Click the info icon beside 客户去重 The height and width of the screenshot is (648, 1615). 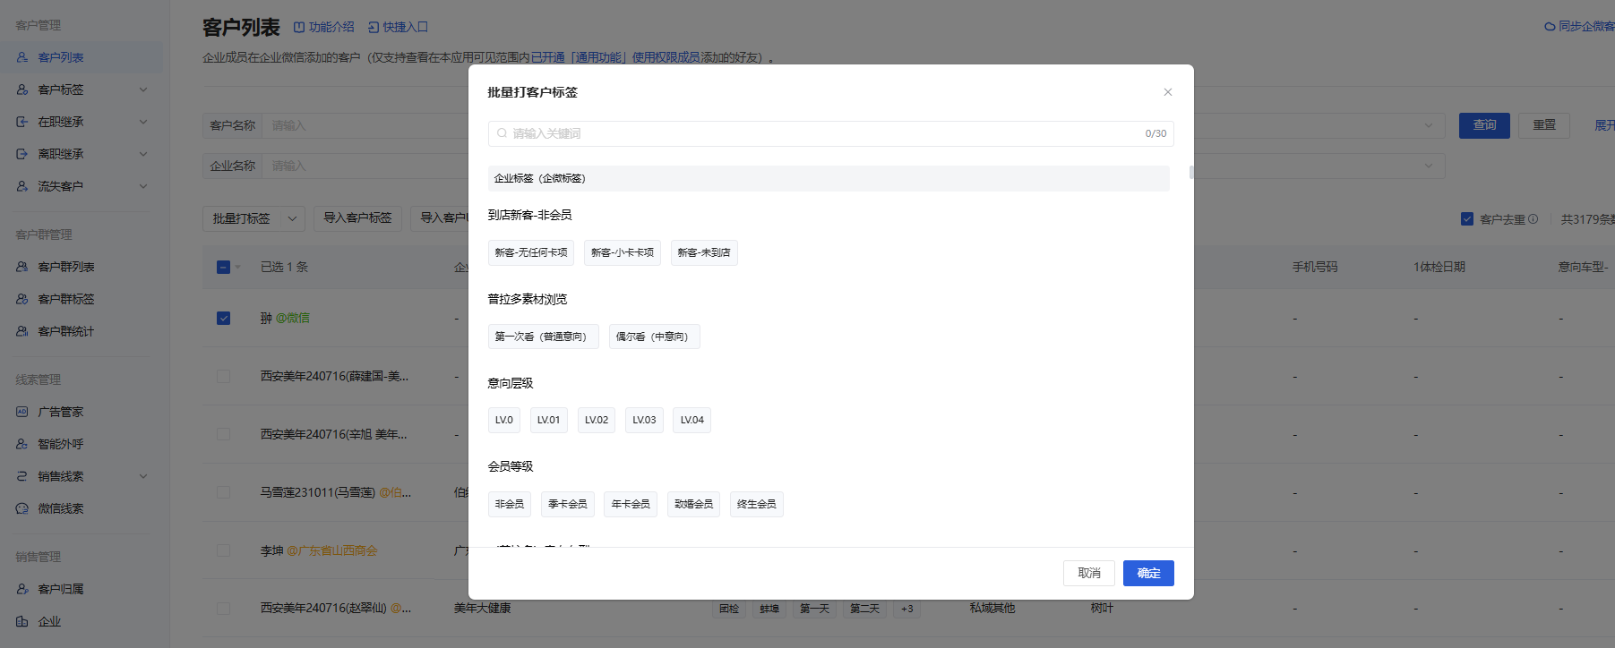[1533, 218]
